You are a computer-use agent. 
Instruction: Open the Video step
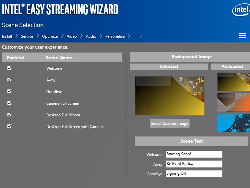(x=72, y=36)
